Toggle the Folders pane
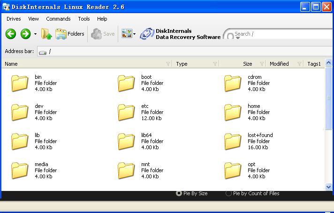This screenshot has height=213, width=334. coord(70,34)
